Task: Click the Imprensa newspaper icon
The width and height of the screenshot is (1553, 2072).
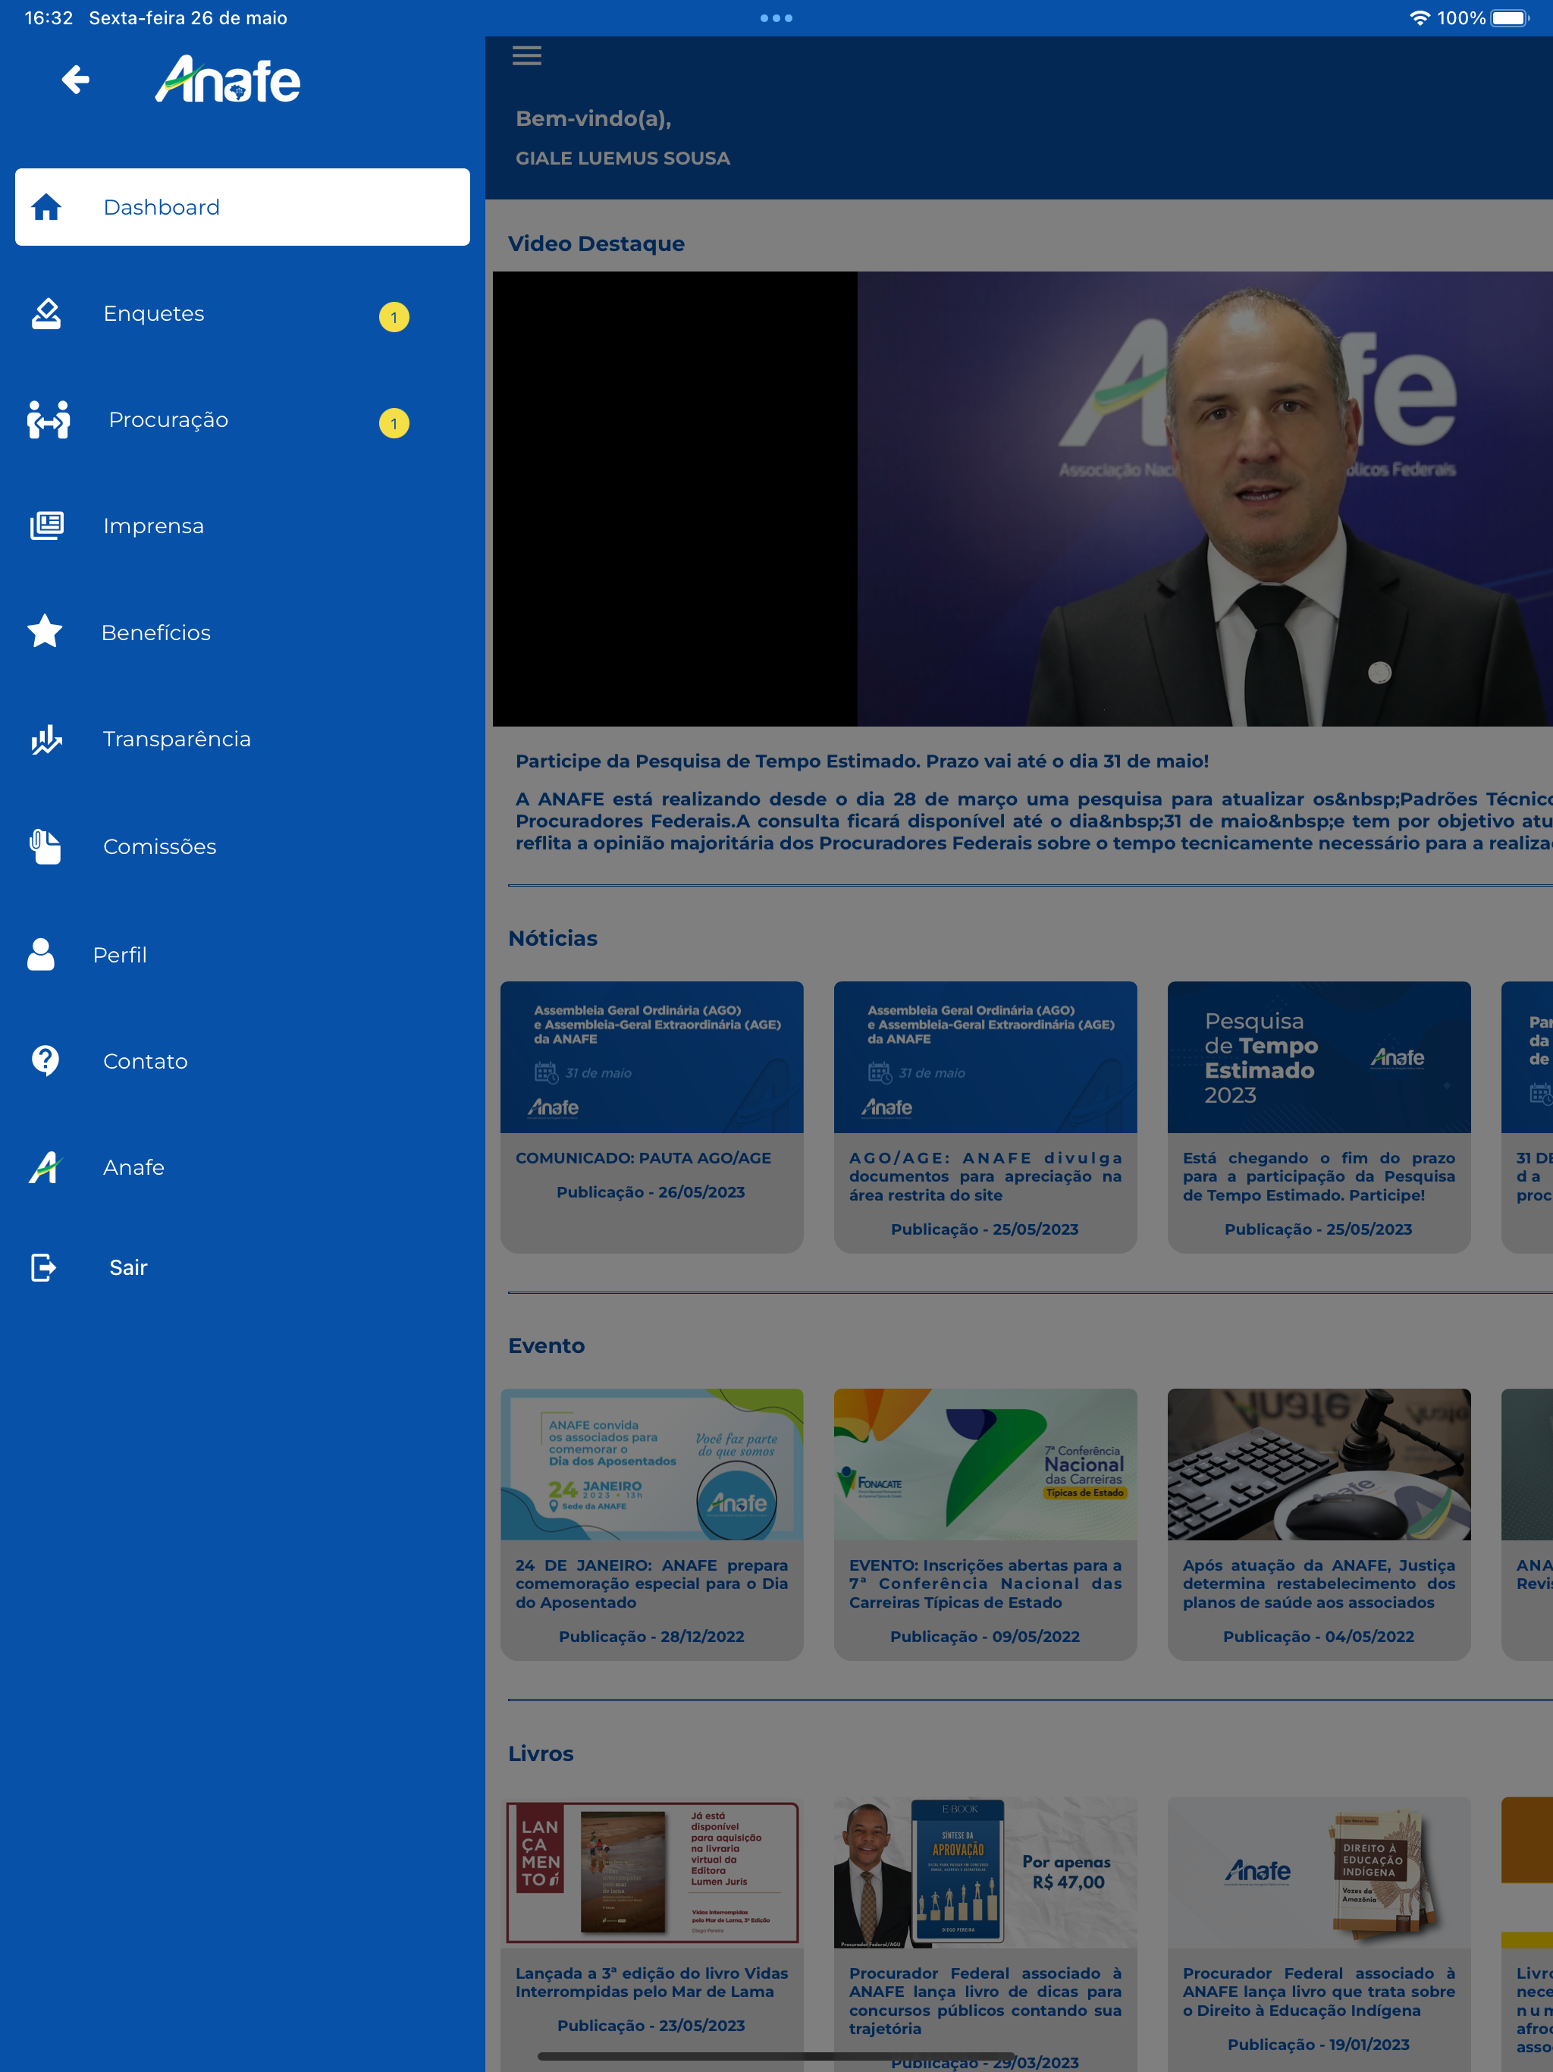Action: click(x=46, y=526)
